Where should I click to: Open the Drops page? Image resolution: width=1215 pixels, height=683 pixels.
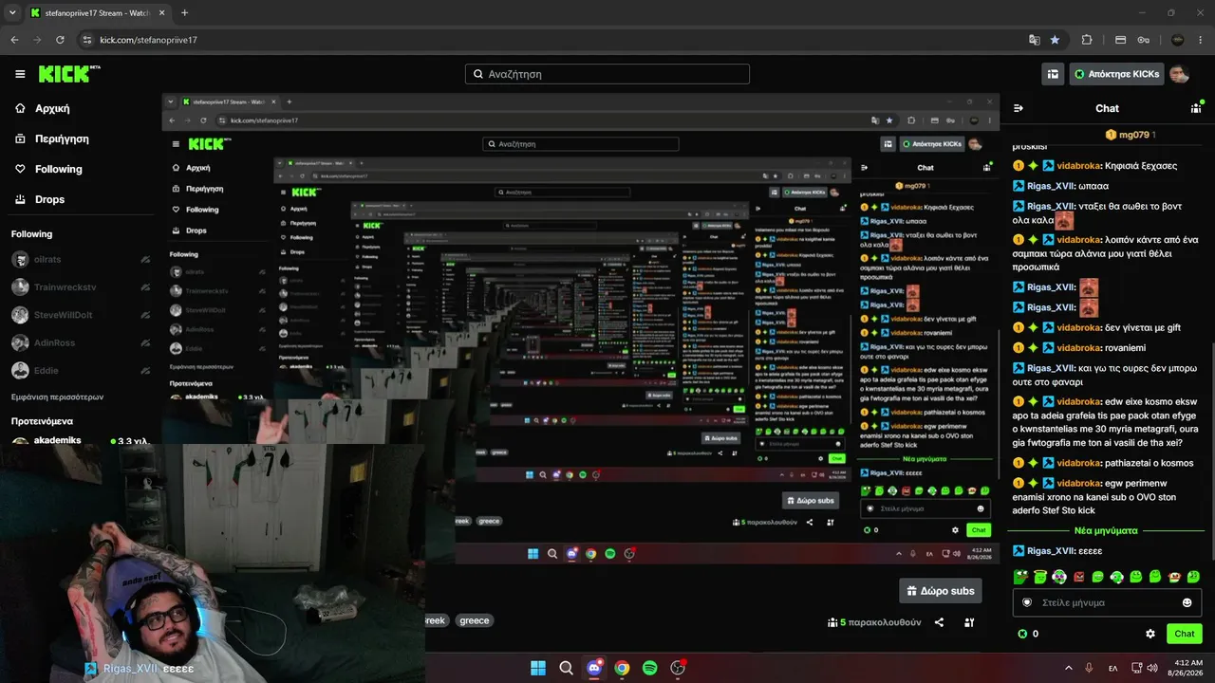click(40, 199)
